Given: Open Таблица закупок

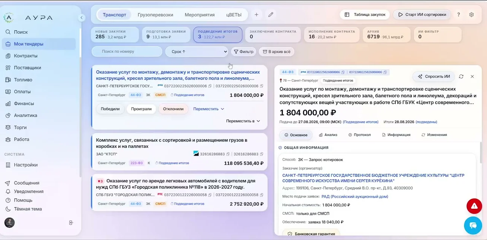Looking at the screenshot, I should (x=365, y=14).
